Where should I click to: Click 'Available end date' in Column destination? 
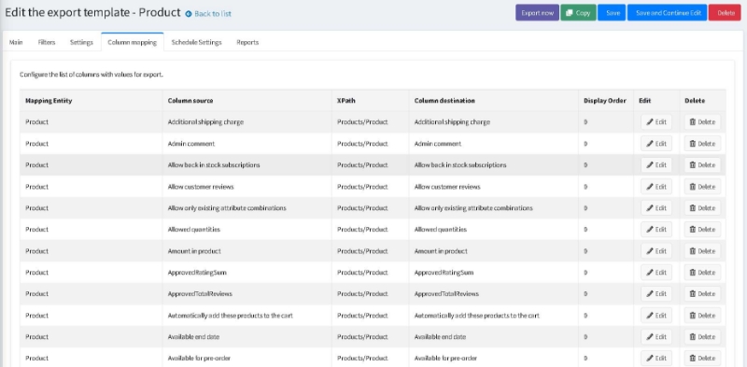click(x=440, y=337)
